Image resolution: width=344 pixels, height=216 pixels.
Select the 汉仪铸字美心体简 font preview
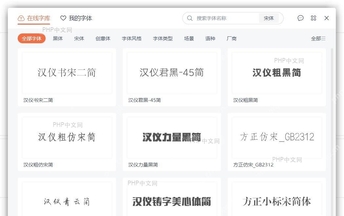[x=172, y=199]
